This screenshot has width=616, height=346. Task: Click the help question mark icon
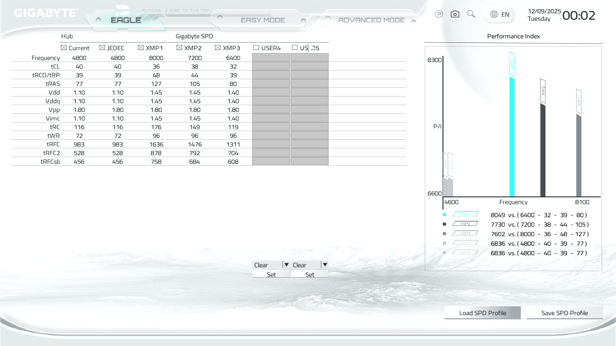coord(439,14)
